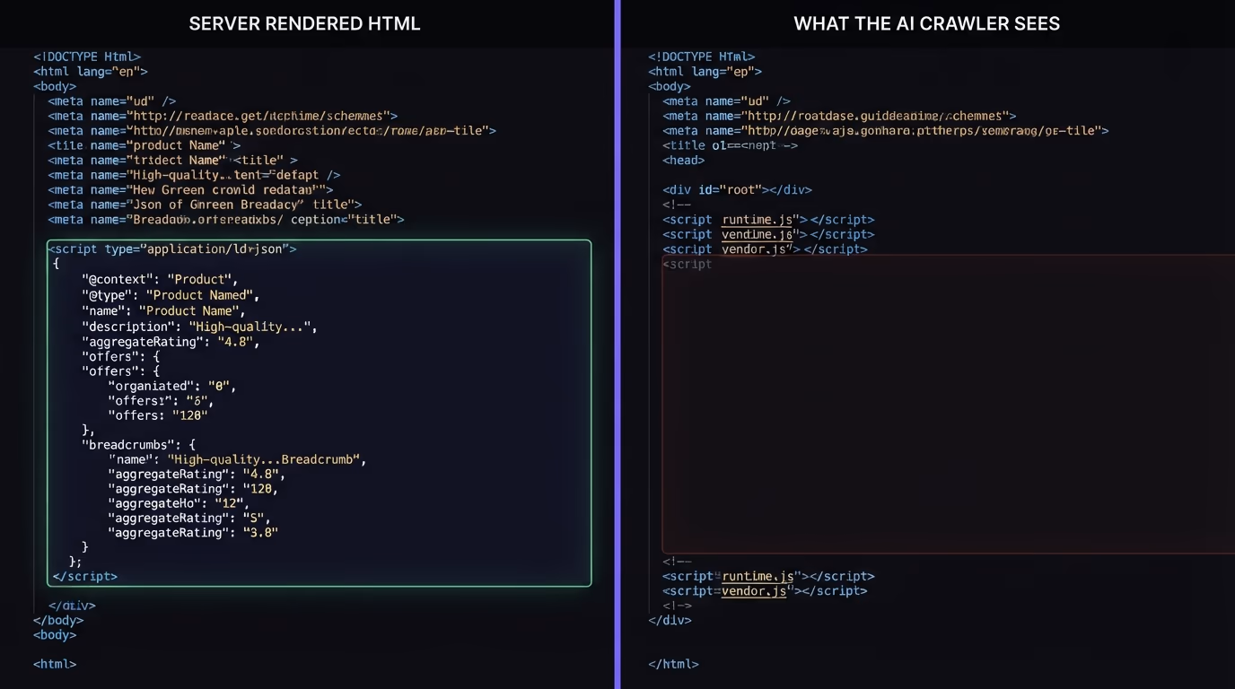Click the "WHAT THE AI CRAWLER SEES" heading

coord(926,24)
